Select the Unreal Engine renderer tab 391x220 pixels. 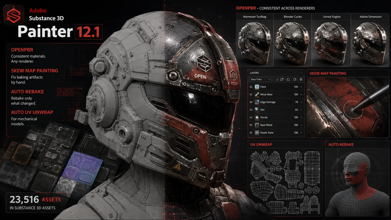click(332, 17)
